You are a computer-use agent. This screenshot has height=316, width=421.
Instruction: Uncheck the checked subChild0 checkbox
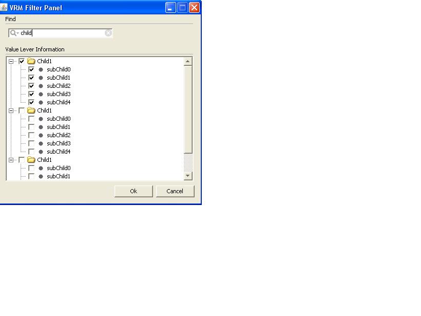[31, 69]
